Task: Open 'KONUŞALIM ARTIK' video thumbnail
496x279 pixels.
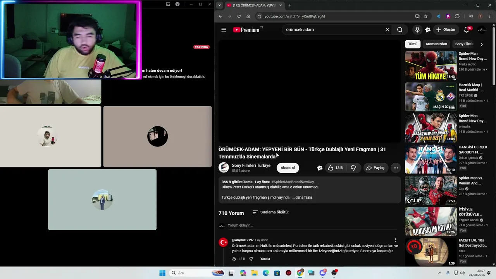Action: 431,221
